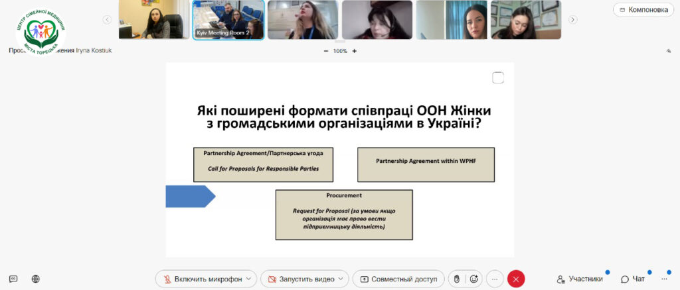Select thumbnail of woman wearing headset
Image resolution: width=680 pixels, height=290 pixels.
(377, 20)
